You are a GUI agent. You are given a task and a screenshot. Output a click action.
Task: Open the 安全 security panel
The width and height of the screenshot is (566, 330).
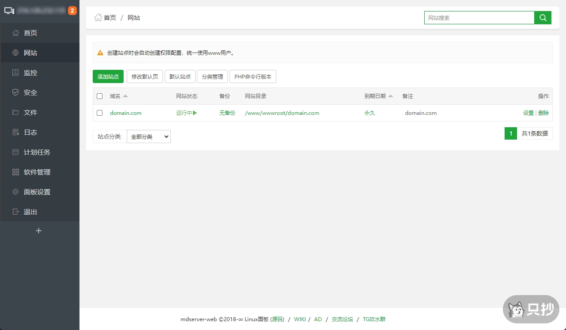tap(30, 92)
